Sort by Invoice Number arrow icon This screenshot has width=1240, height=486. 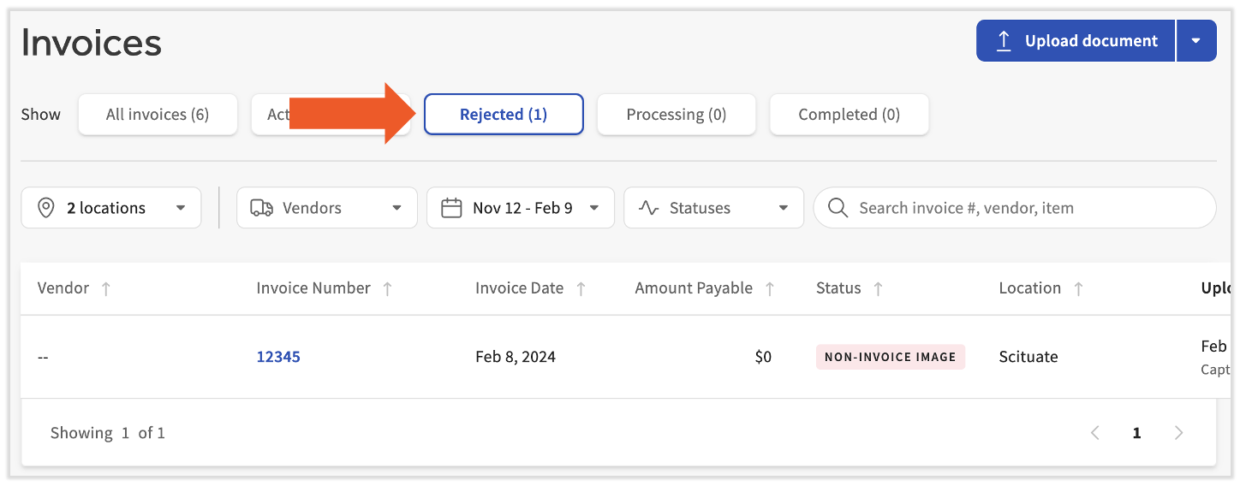click(x=387, y=289)
